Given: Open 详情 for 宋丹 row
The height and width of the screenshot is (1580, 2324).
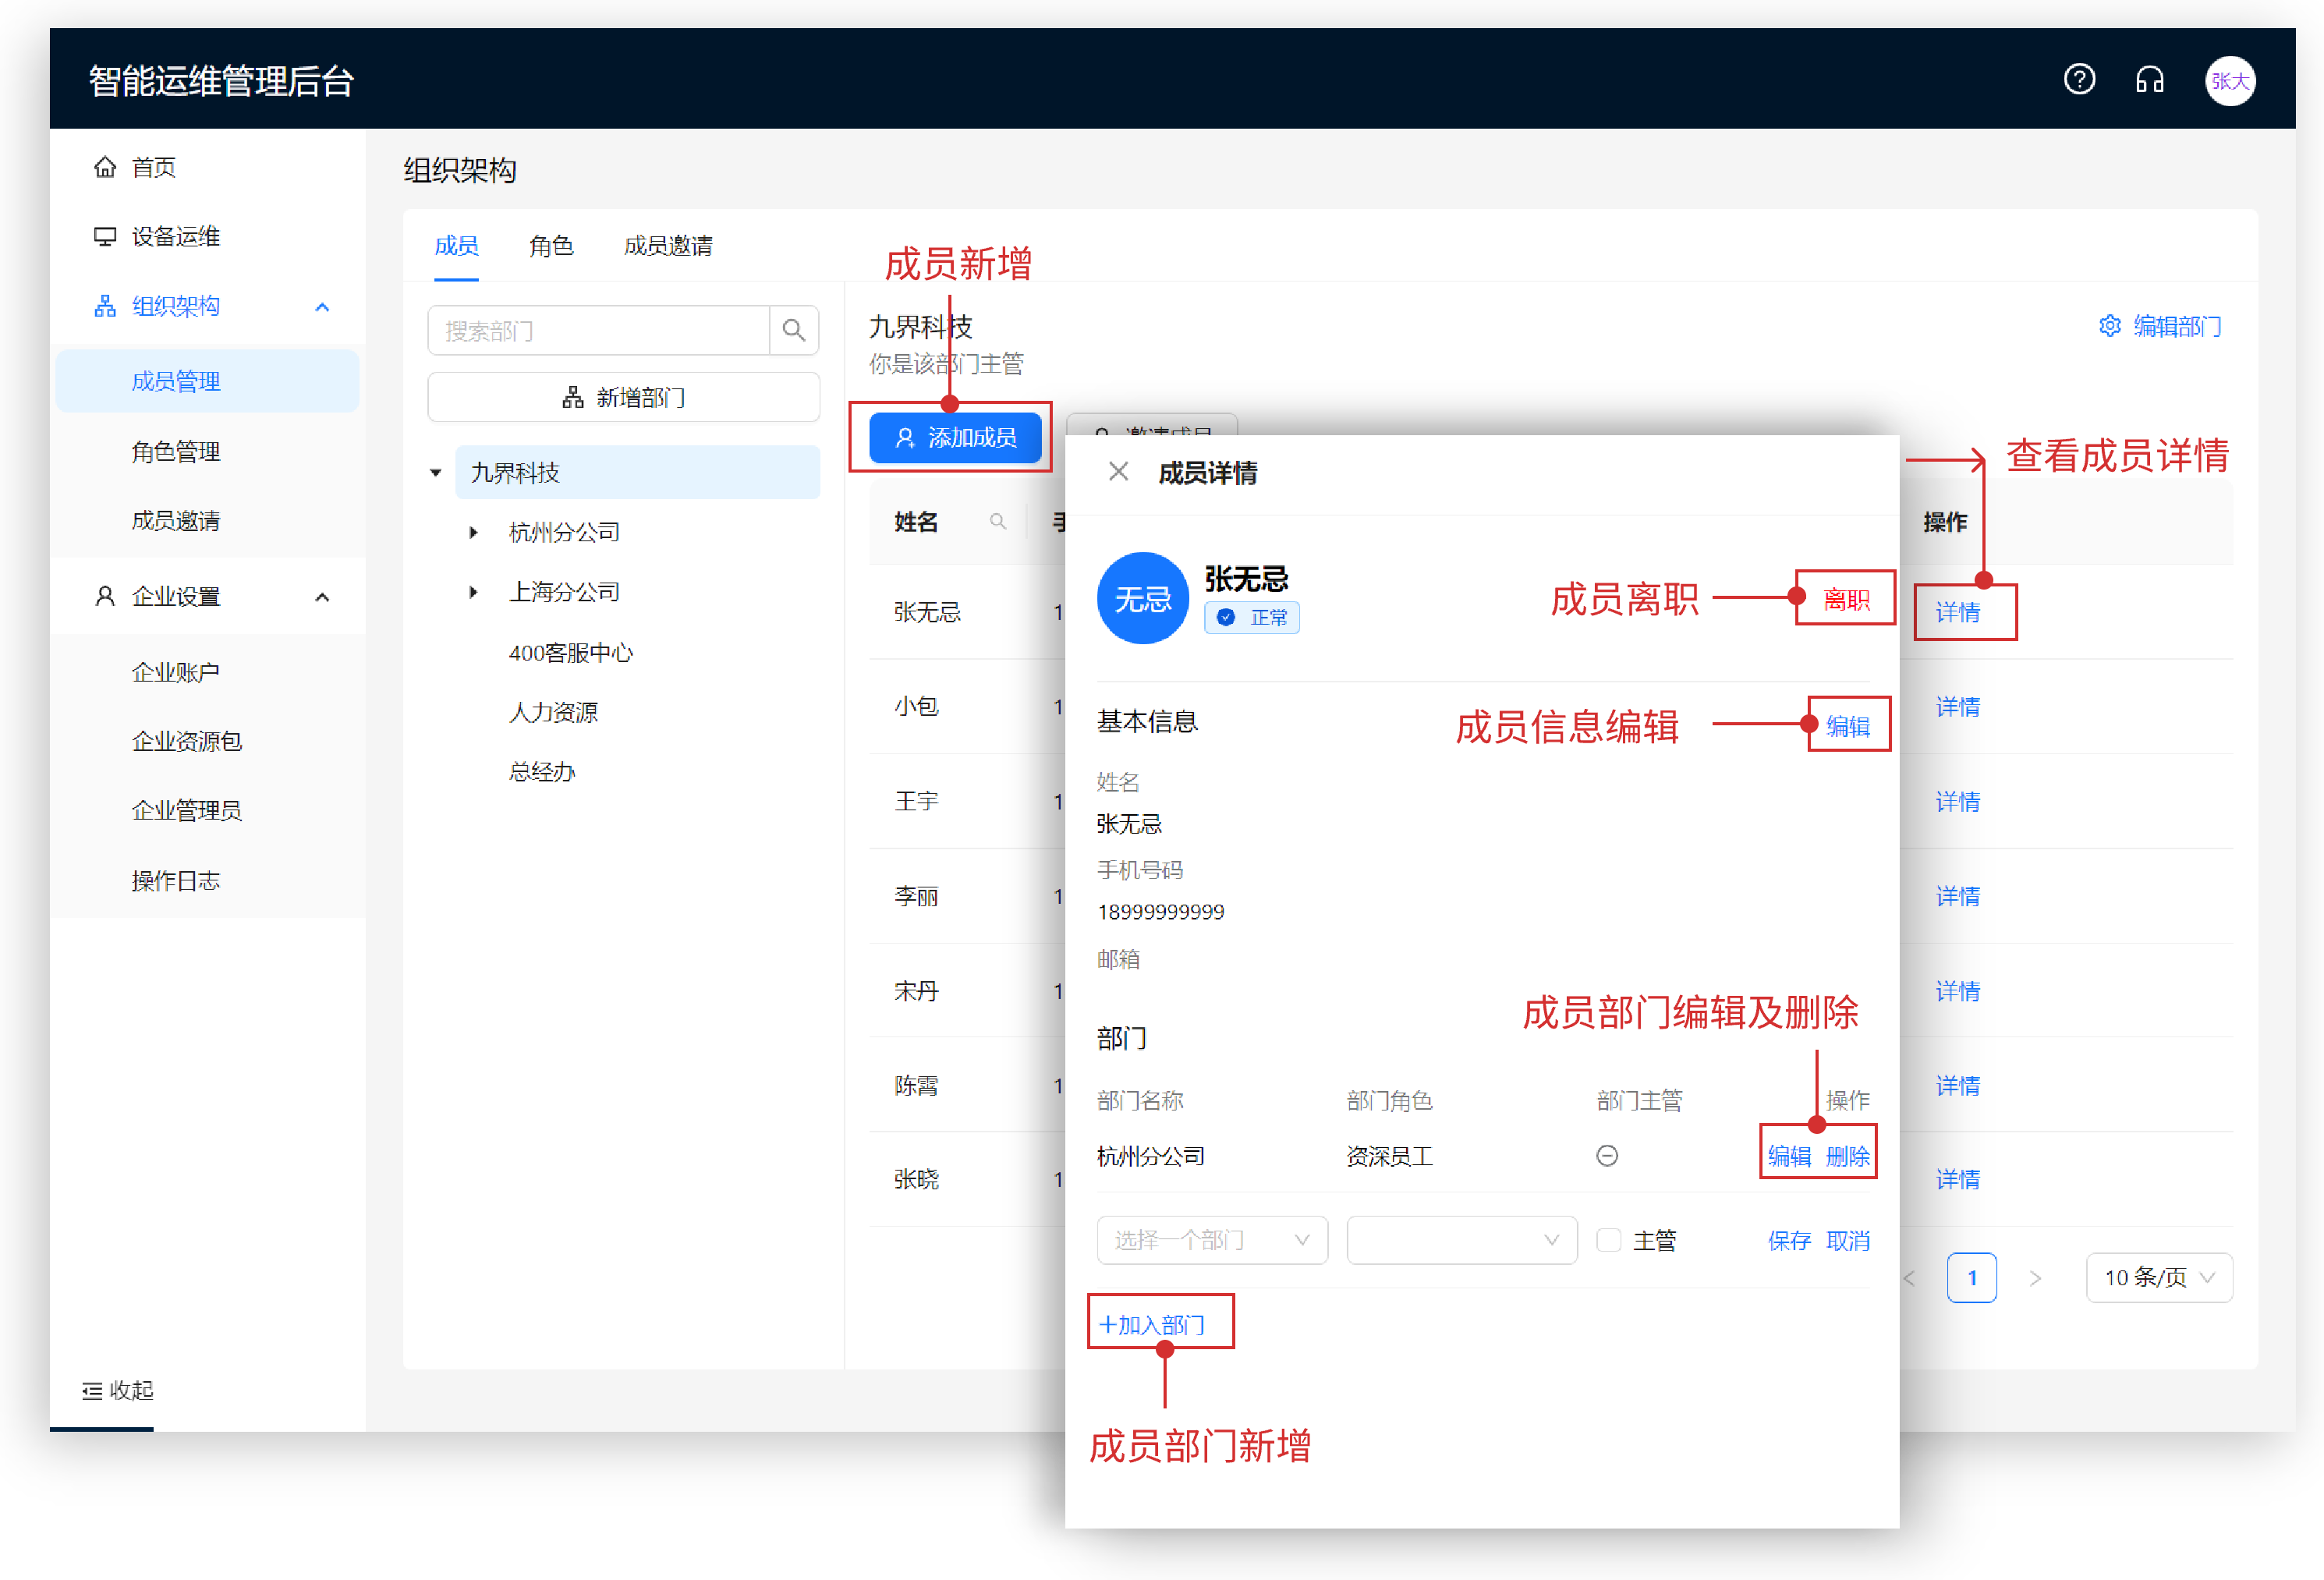Looking at the screenshot, I should click(1957, 991).
